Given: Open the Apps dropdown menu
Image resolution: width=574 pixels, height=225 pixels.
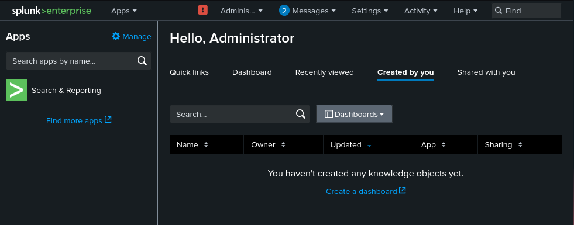Looking at the screenshot, I should click(124, 11).
